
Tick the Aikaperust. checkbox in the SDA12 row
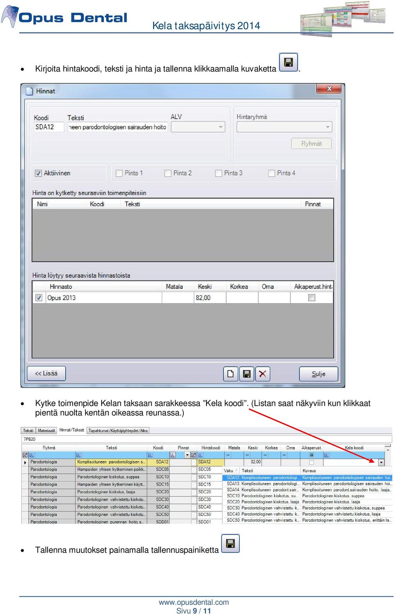click(x=312, y=462)
